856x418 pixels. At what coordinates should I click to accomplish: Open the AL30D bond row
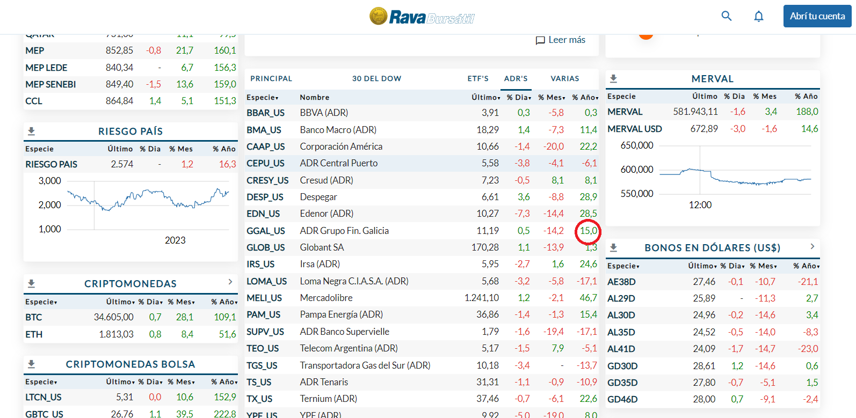(713, 315)
